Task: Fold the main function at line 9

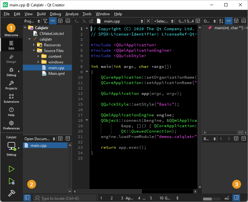Action: click(x=87, y=72)
